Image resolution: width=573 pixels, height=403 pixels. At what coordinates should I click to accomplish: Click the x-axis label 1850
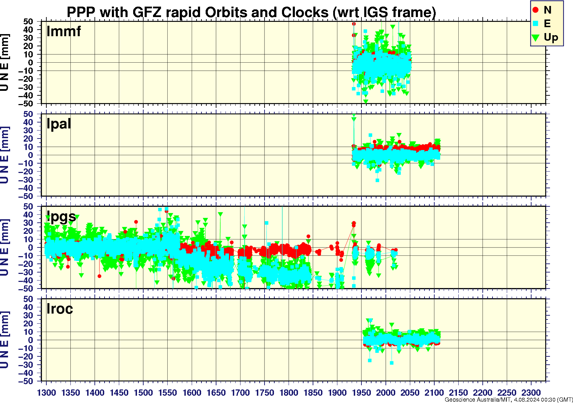(x=313, y=393)
